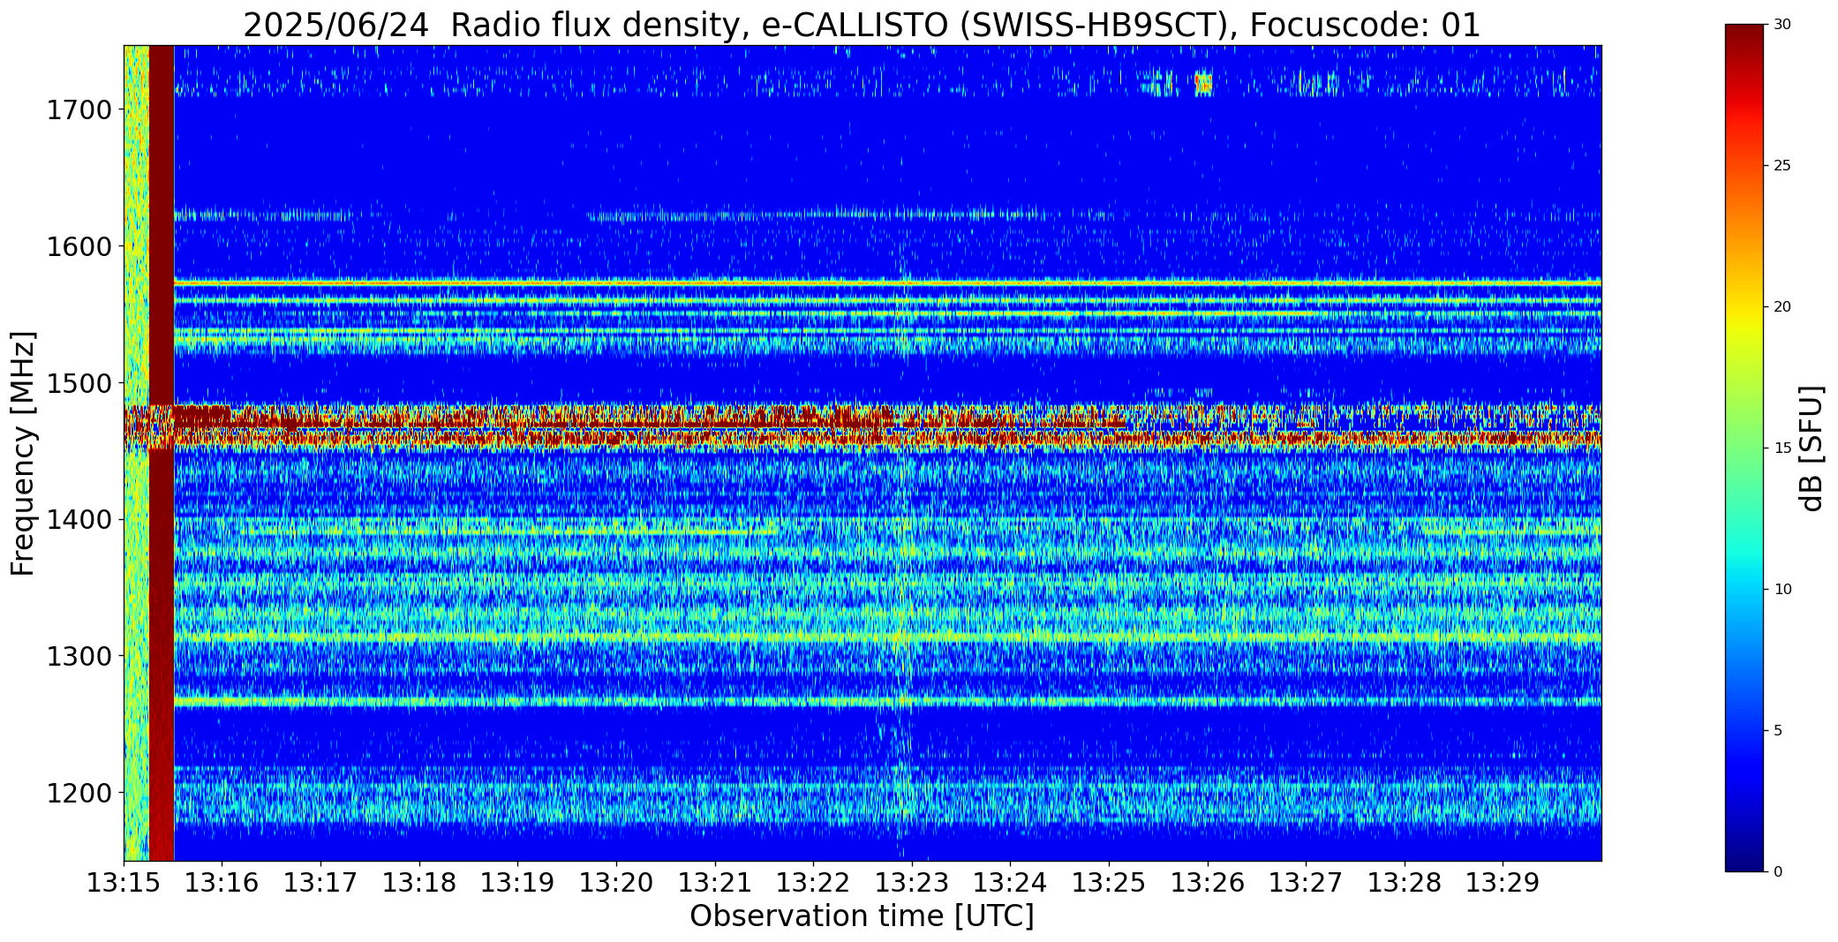Click the orange burst near 1715 MHz at 13:26

point(1203,84)
